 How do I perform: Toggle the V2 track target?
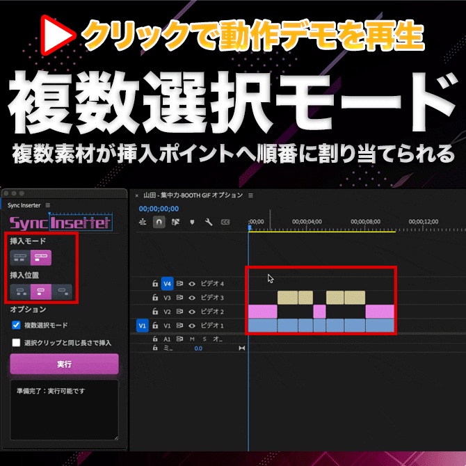(167, 312)
